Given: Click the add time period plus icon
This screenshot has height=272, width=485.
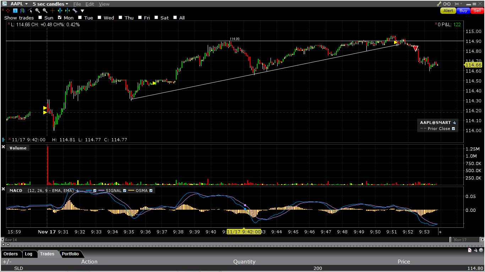Looking at the screenshot, I should click(440, 232).
